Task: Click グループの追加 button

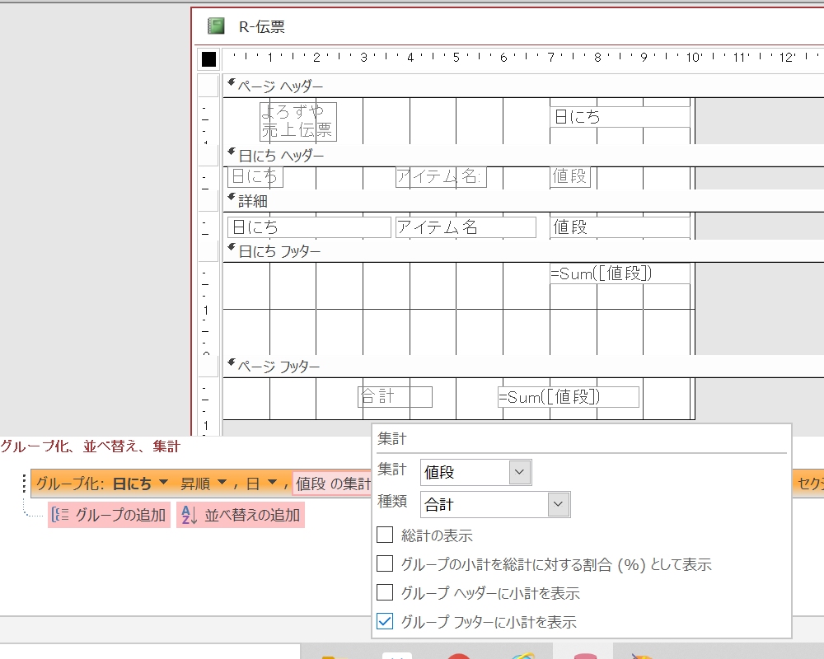Action: [x=109, y=515]
